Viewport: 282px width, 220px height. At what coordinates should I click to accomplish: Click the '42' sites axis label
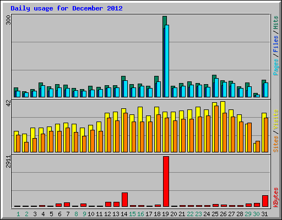click(x=8, y=103)
